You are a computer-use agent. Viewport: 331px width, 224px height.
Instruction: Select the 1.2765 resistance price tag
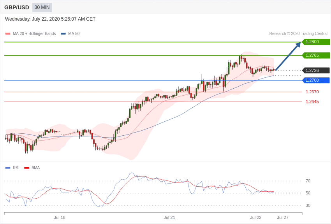(316, 55)
